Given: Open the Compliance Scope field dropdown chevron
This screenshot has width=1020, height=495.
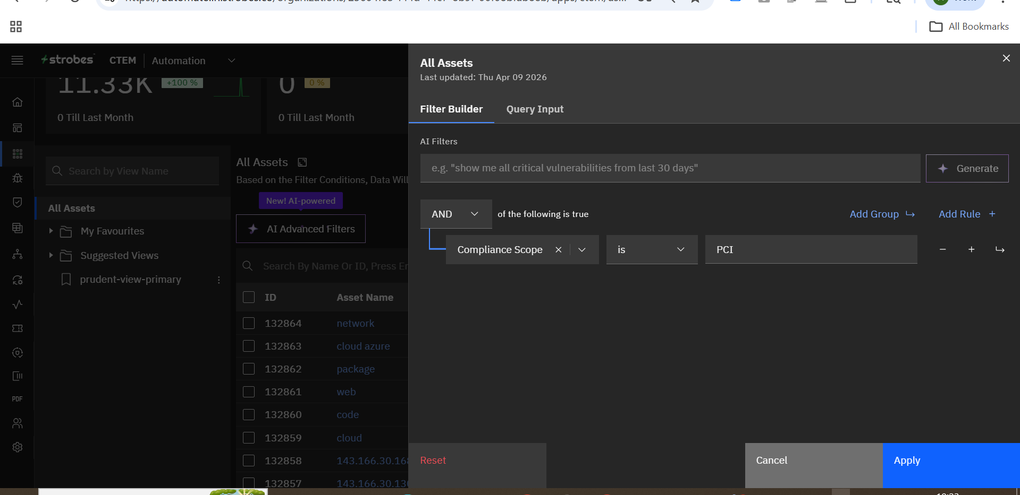Looking at the screenshot, I should click(x=582, y=250).
